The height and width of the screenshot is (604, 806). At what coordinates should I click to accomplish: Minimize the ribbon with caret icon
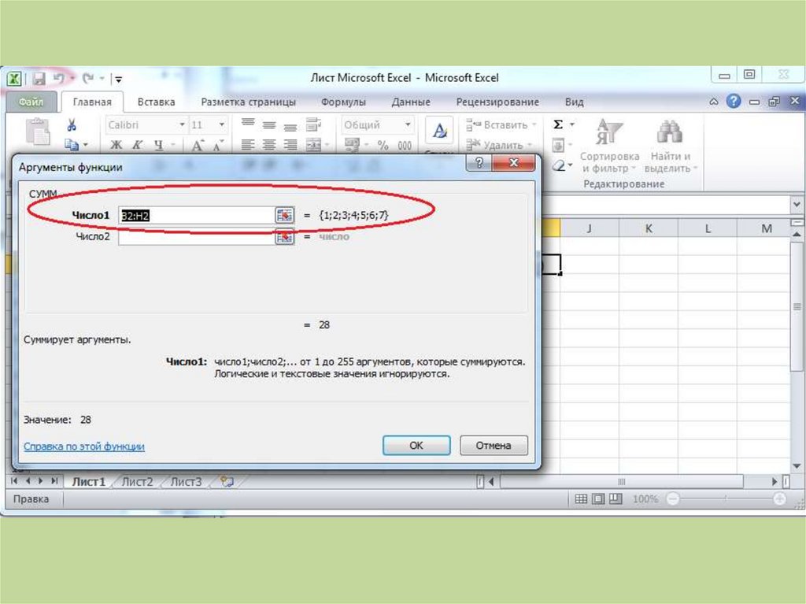[713, 102]
